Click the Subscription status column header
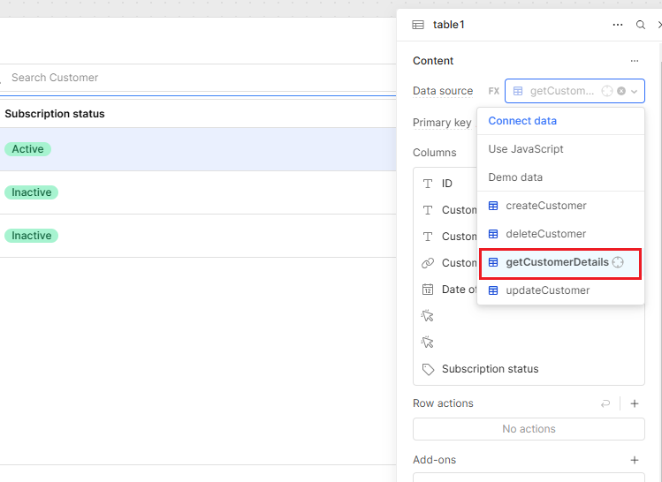662x482 pixels. coord(55,114)
